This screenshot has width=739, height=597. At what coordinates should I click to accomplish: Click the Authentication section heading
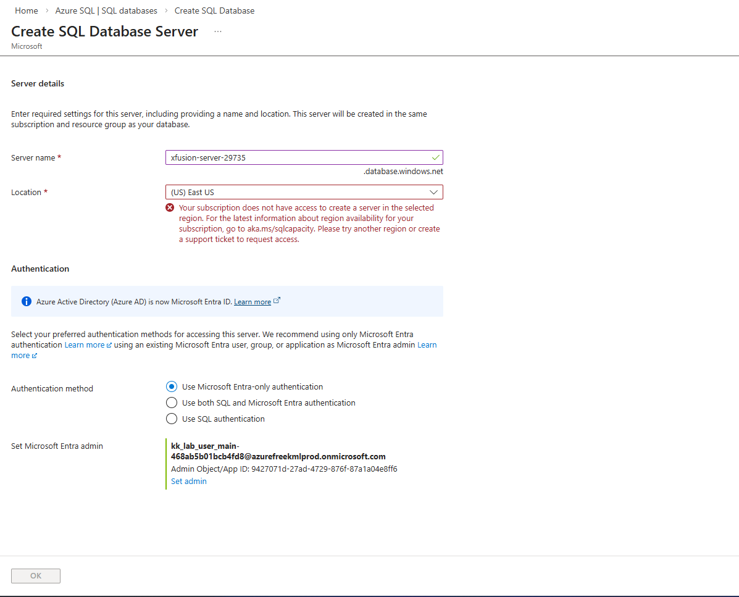(x=40, y=269)
